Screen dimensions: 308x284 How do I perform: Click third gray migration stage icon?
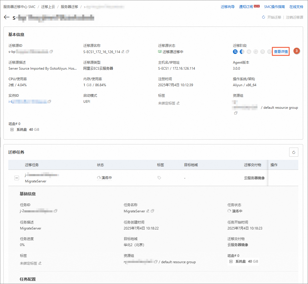tap(249, 52)
